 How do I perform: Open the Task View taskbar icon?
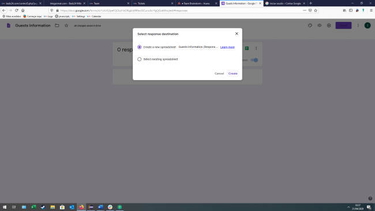point(14,207)
